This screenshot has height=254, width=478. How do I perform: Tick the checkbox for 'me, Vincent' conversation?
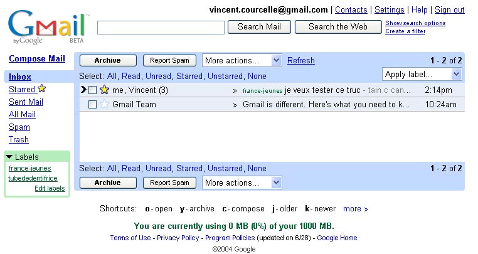92,90
